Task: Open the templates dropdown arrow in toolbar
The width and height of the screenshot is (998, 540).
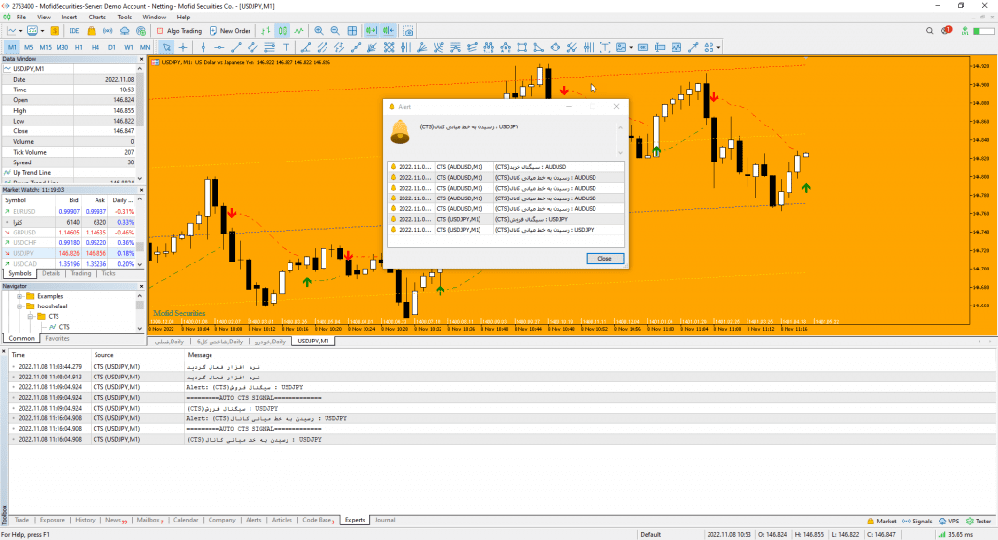Action: click(x=43, y=31)
